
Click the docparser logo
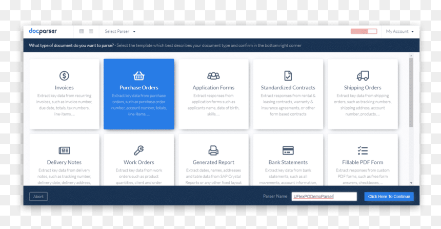43,31
